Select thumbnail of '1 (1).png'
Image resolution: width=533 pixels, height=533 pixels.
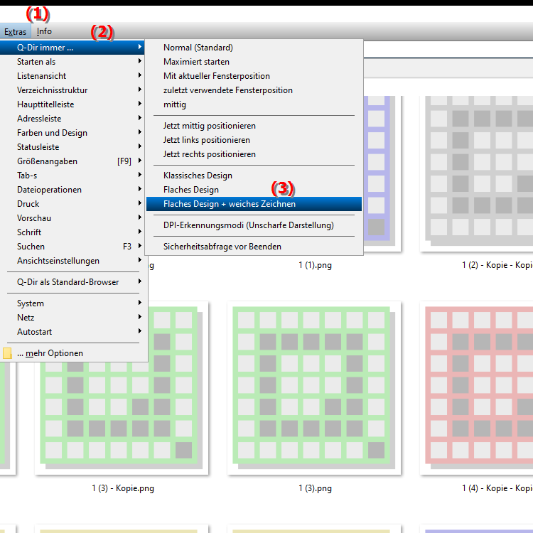pyautogui.click(x=382, y=173)
